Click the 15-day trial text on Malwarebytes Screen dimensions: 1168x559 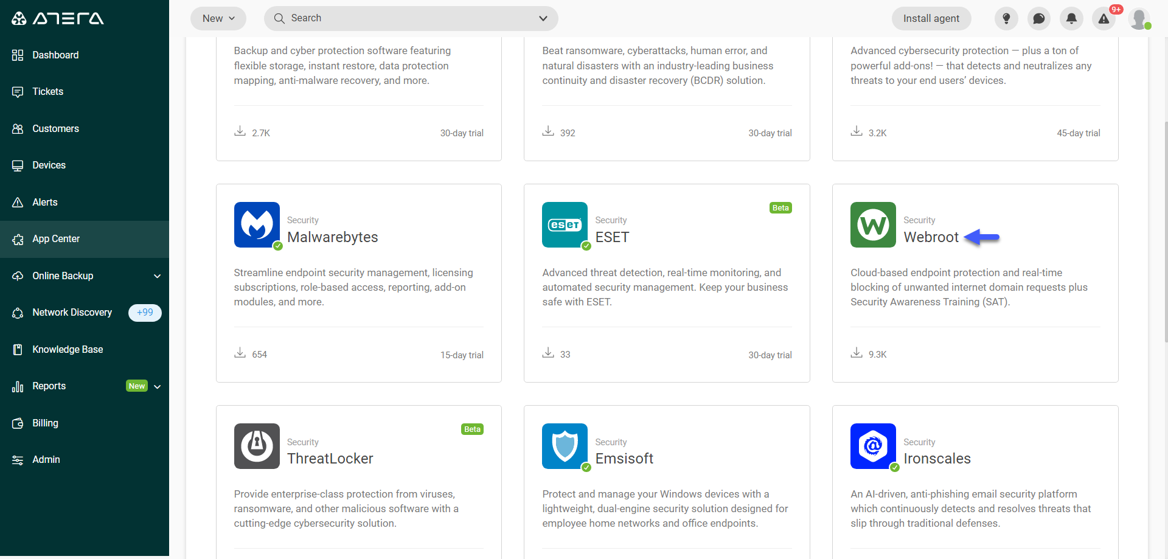(x=462, y=355)
